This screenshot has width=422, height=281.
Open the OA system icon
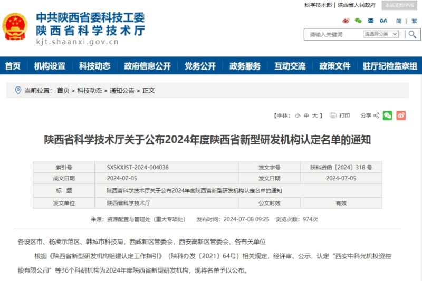(383, 21)
